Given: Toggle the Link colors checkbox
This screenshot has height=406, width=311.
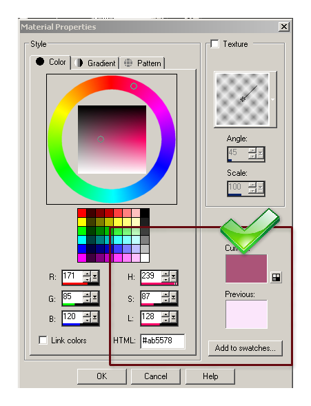Looking at the screenshot, I should pyautogui.click(x=43, y=340).
